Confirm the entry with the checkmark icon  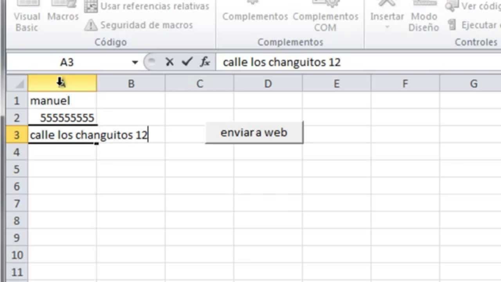coord(187,62)
